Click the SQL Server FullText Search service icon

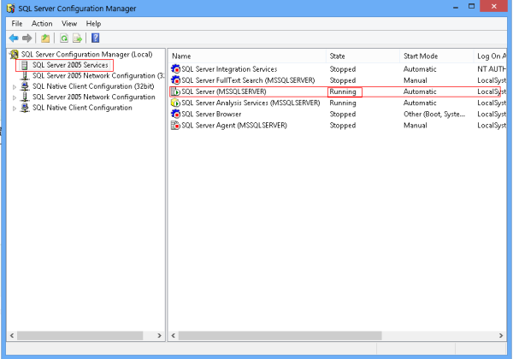(x=175, y=80)
